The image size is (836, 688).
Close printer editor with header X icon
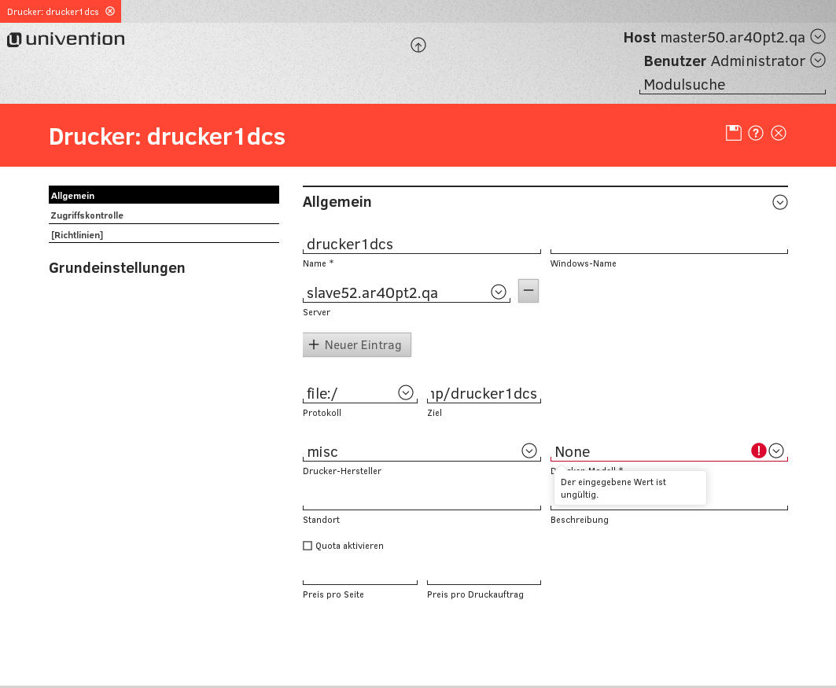(779, 133)
